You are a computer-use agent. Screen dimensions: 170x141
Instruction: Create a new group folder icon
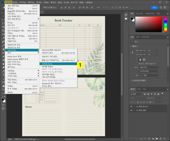(x=157, y=139)
